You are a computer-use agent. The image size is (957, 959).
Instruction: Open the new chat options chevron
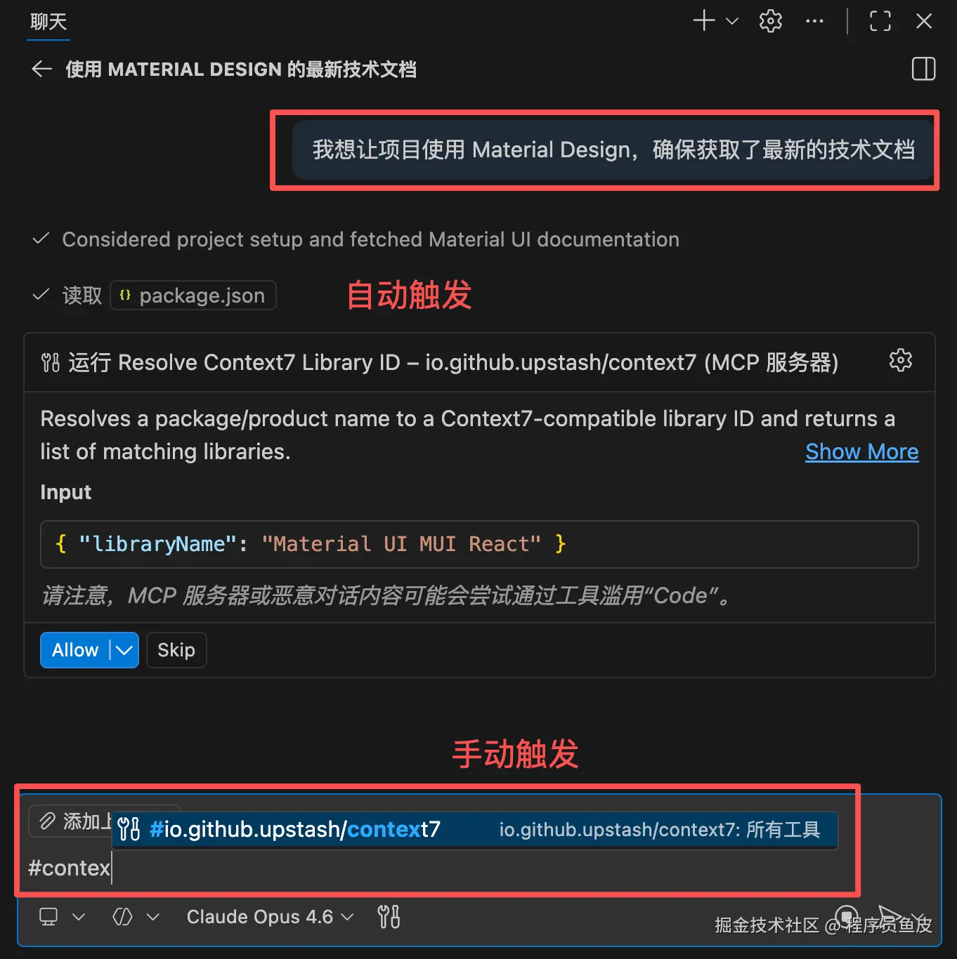click(731, 21)
